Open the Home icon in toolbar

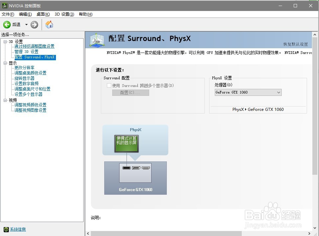49,25
